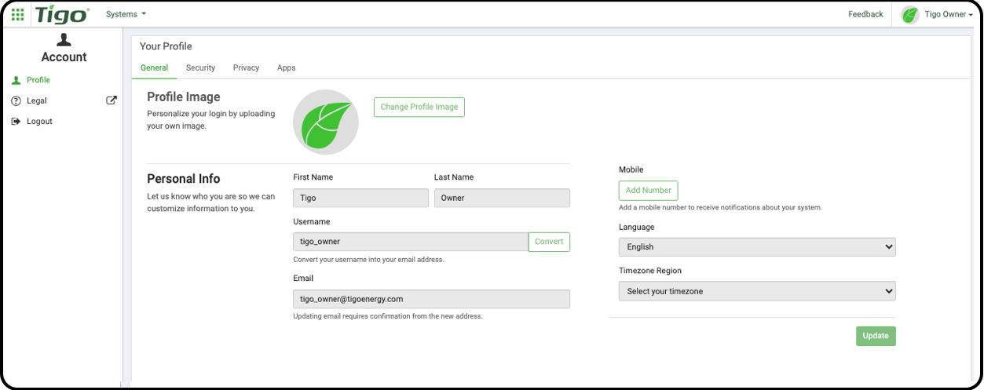Click the Profile person icon in sidebar
This screenshot has width=984, height=390.
point(16,80)
